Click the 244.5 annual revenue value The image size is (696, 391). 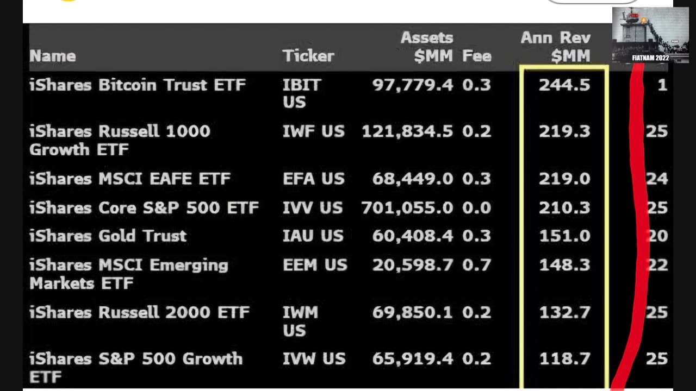[564, 85]
